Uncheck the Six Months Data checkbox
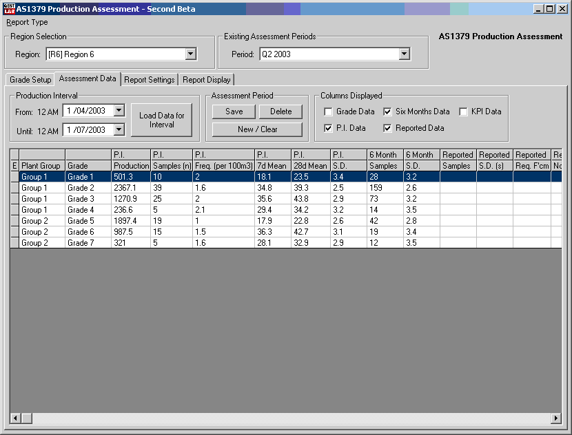 388,112
